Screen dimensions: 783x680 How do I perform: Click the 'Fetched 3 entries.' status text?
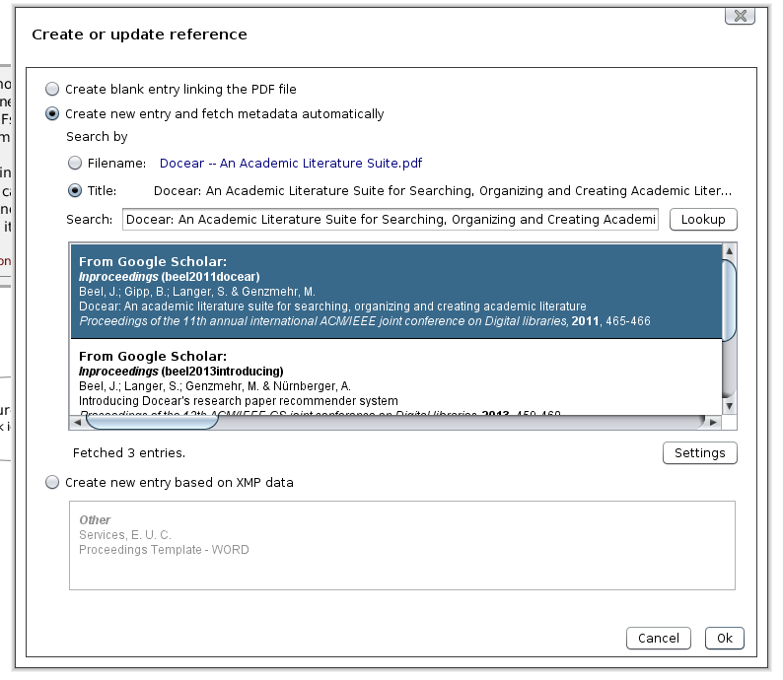(x=129, y=453)
